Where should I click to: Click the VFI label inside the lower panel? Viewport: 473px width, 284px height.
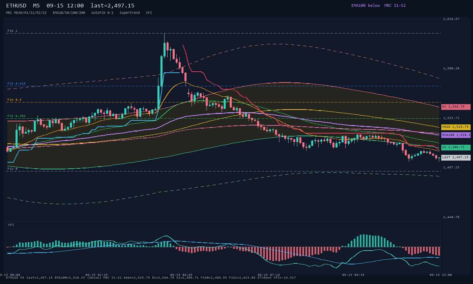pyautogui.click(x=11, y=225)
